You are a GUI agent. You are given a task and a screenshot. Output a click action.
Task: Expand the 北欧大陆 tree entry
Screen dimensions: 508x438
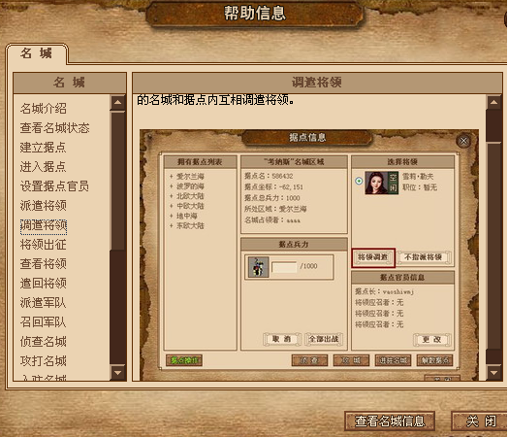tap(171, 196)
